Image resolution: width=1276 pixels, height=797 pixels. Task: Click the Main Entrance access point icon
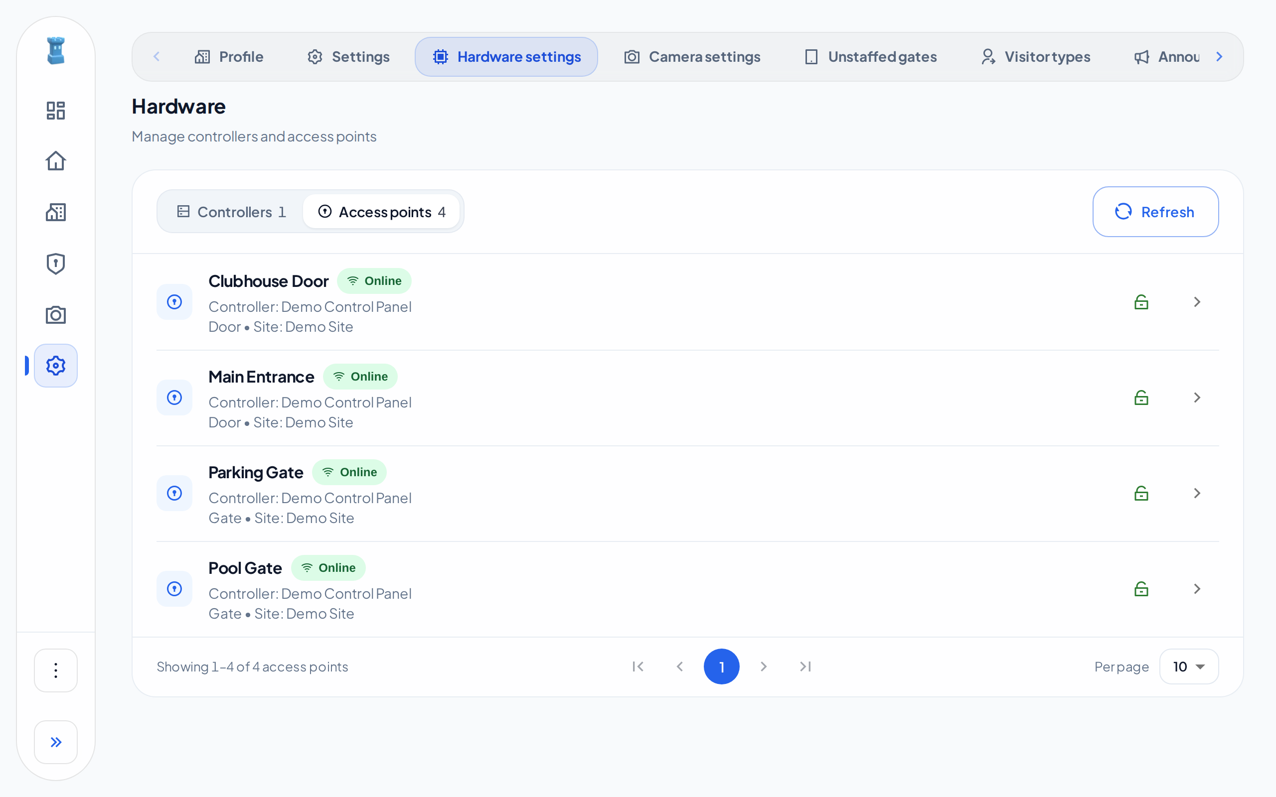[x=174, y=398]
